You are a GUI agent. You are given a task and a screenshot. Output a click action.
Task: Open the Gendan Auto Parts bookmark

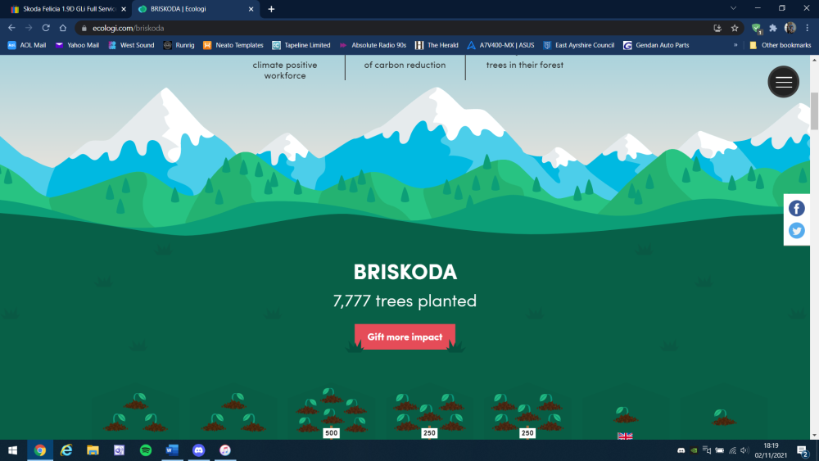pos(656,45)
